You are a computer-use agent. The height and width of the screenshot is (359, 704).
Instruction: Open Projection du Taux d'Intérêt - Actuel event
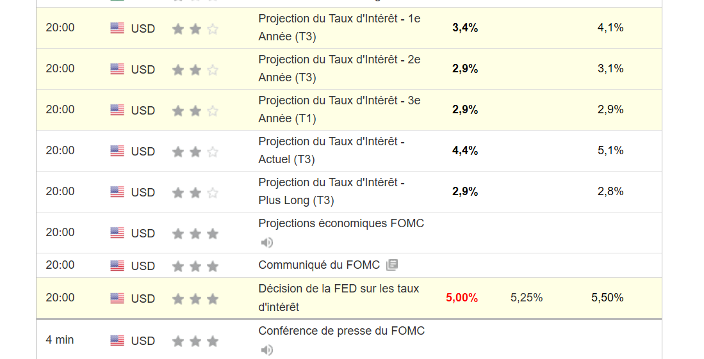click(x=331, y=150)
